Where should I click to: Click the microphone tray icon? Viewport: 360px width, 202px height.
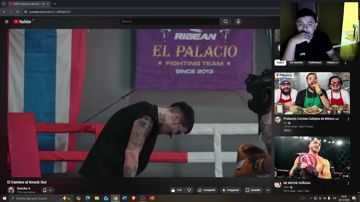coord(329,198)
